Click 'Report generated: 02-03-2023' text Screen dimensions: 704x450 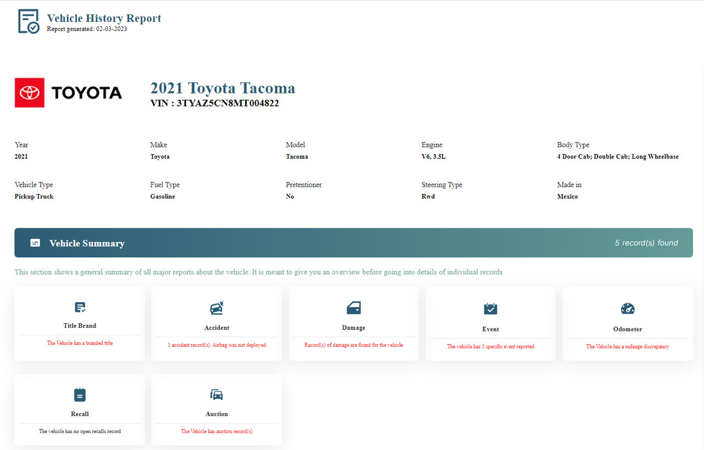pos(87,29)
